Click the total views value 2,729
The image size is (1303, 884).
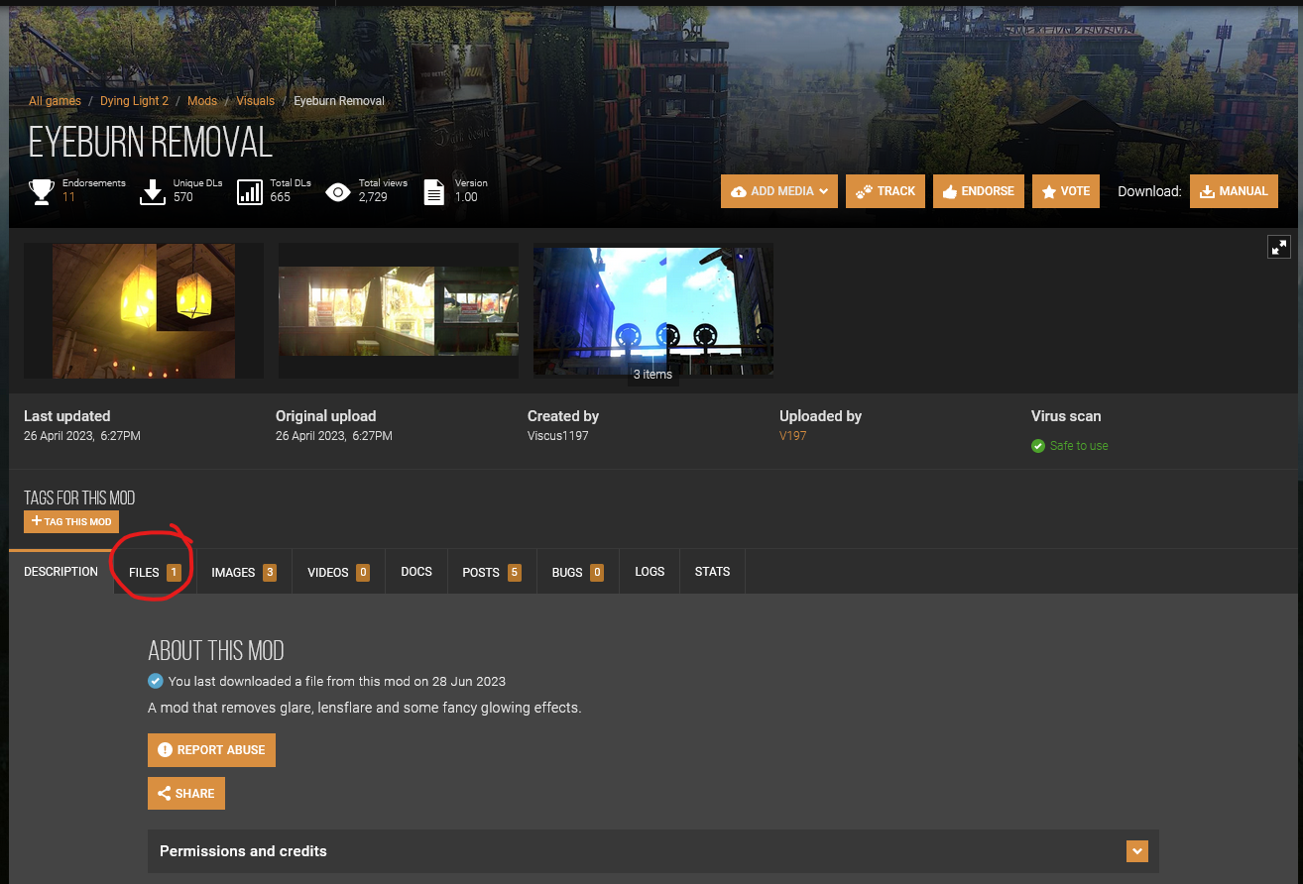375,197
